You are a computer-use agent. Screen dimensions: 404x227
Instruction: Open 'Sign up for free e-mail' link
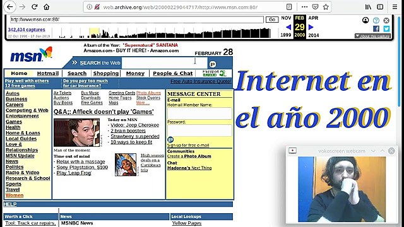(x=188, y=145)
